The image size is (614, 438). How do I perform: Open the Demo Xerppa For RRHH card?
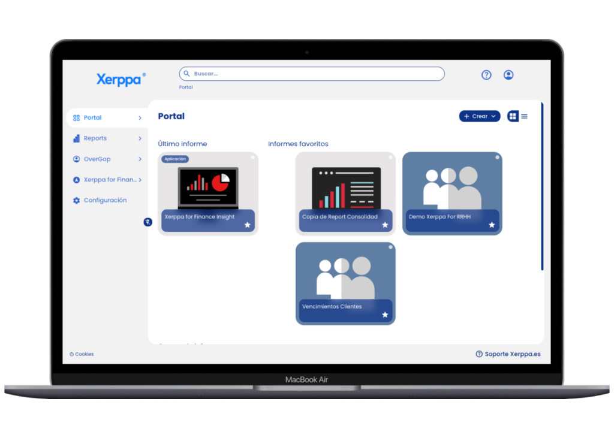(452, 194)
